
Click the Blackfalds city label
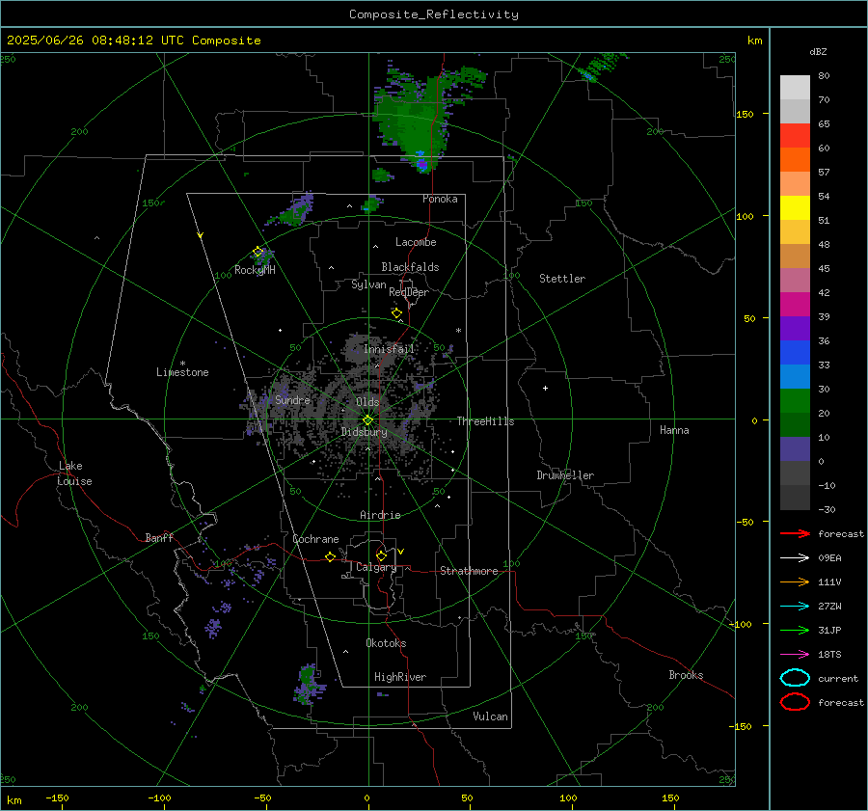click(x=410, y=267)
